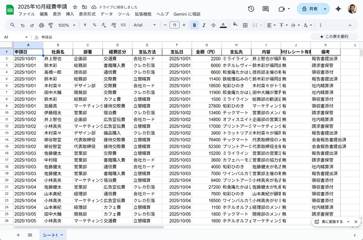Star the document with the star icon
363x240 pixels.
click(75, 7)
